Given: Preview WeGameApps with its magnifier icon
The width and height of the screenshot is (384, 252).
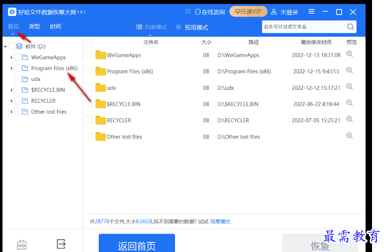Looking at the screenshot, I should [x=350, y=54].
